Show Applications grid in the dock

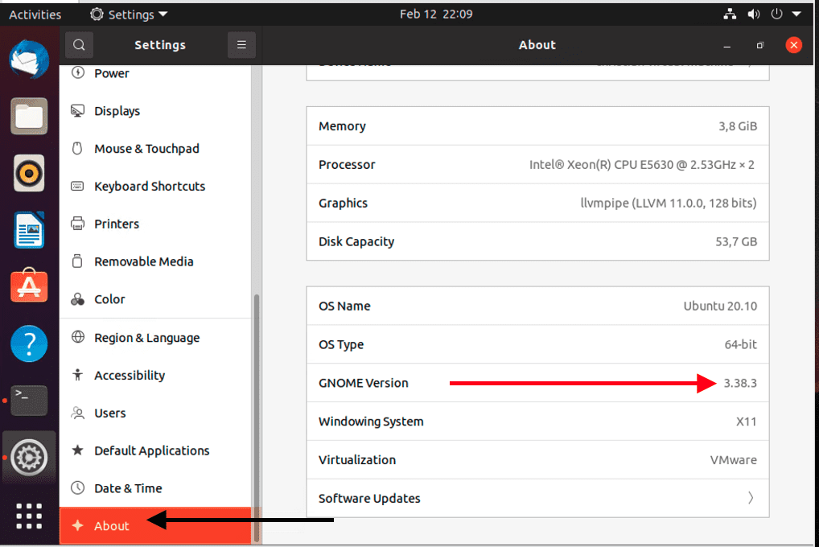click(29, 516)
